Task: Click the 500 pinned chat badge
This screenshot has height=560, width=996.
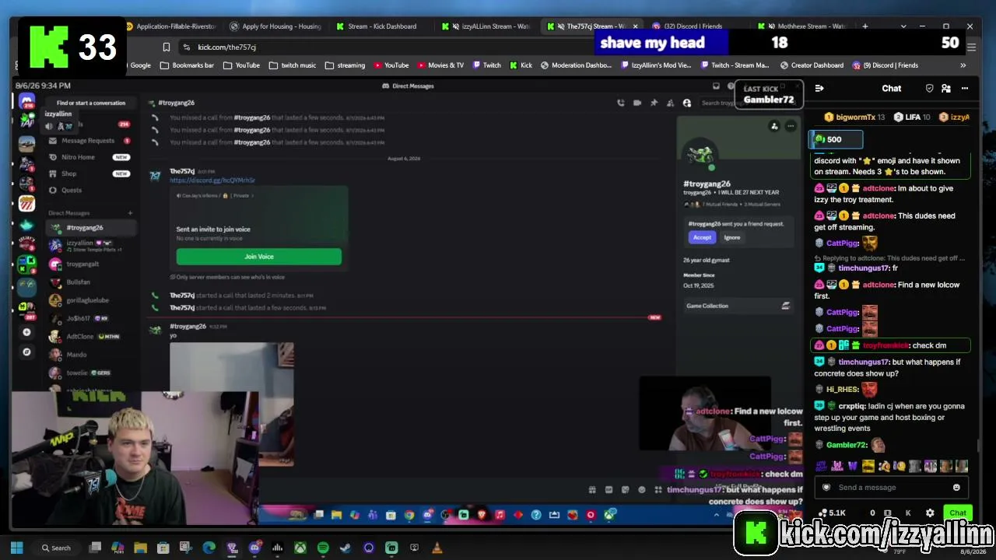Action: pos(836,139)
